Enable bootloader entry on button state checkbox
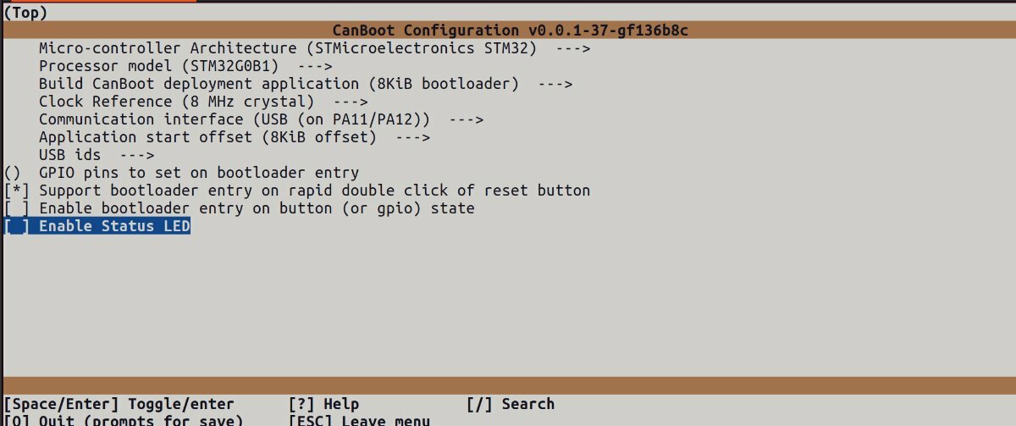 click(x=17, y=208)
